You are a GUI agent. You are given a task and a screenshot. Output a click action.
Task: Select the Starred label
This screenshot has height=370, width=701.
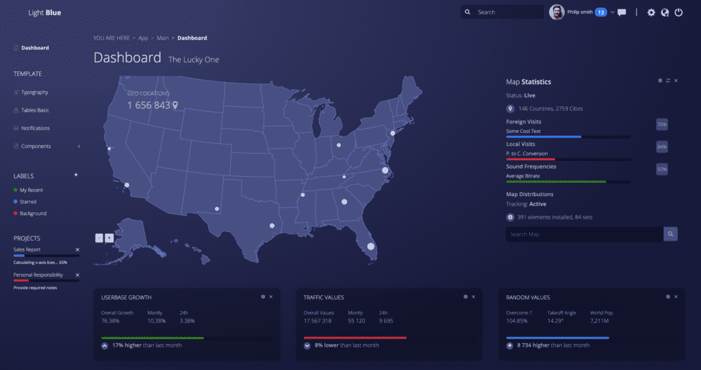(x=28, y=202)
